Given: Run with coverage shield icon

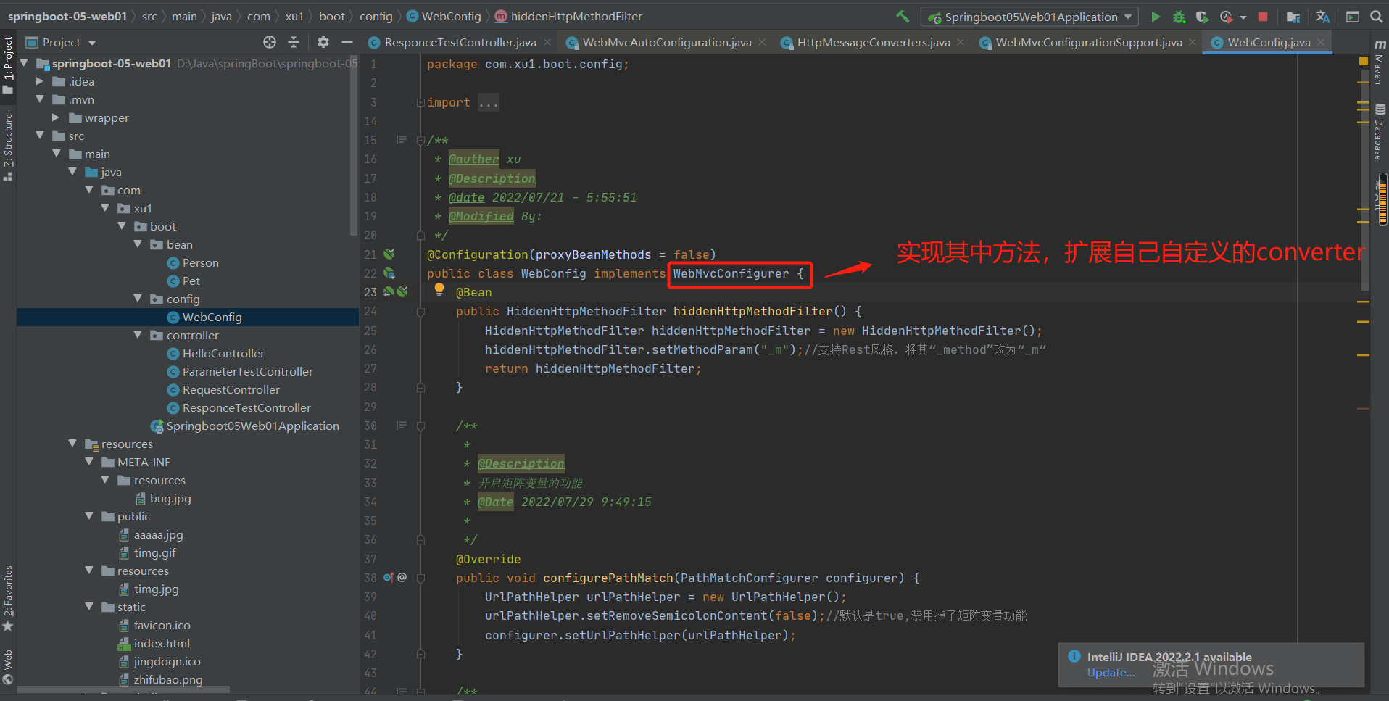Looking at the screenshot, I should pos(1202,16).
